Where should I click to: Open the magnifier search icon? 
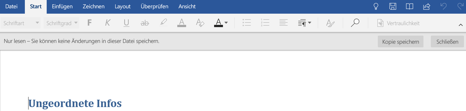pos(355,23)
